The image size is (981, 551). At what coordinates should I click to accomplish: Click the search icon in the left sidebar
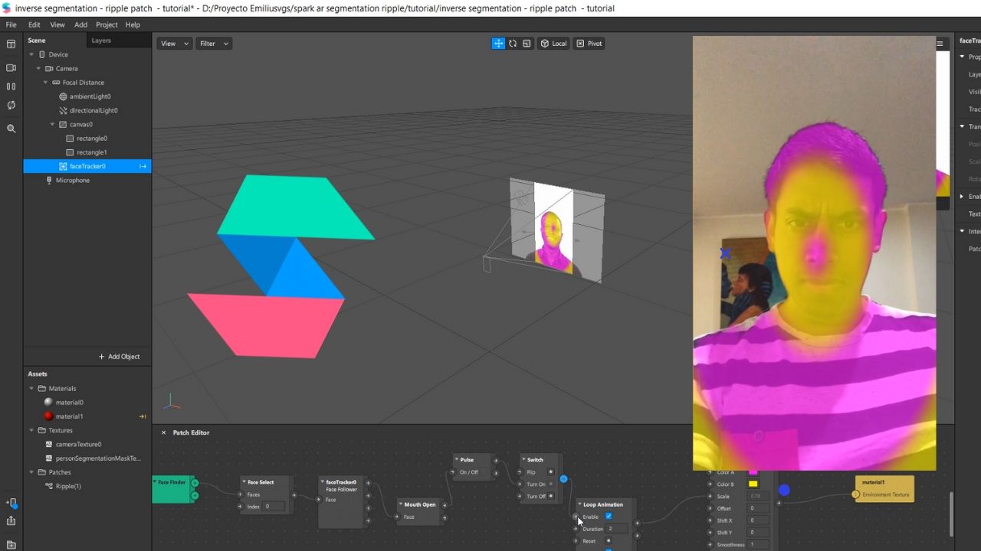[11, 128]
